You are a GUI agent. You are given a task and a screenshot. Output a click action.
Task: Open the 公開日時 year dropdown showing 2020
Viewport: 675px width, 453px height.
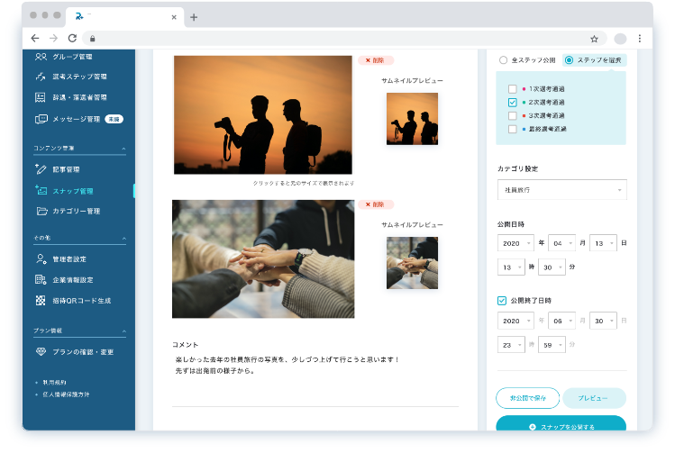[x=515, y=242]
